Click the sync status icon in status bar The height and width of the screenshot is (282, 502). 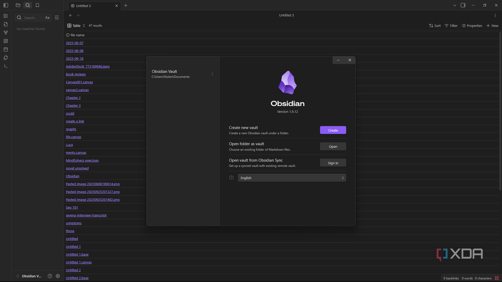pos(497,278)
